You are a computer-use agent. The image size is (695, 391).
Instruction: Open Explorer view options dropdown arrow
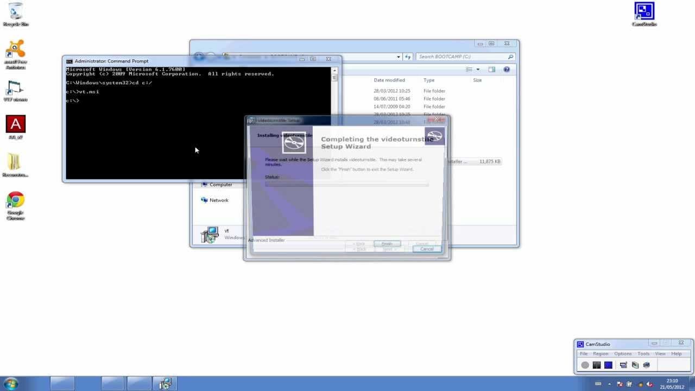[x=478, y=70]
